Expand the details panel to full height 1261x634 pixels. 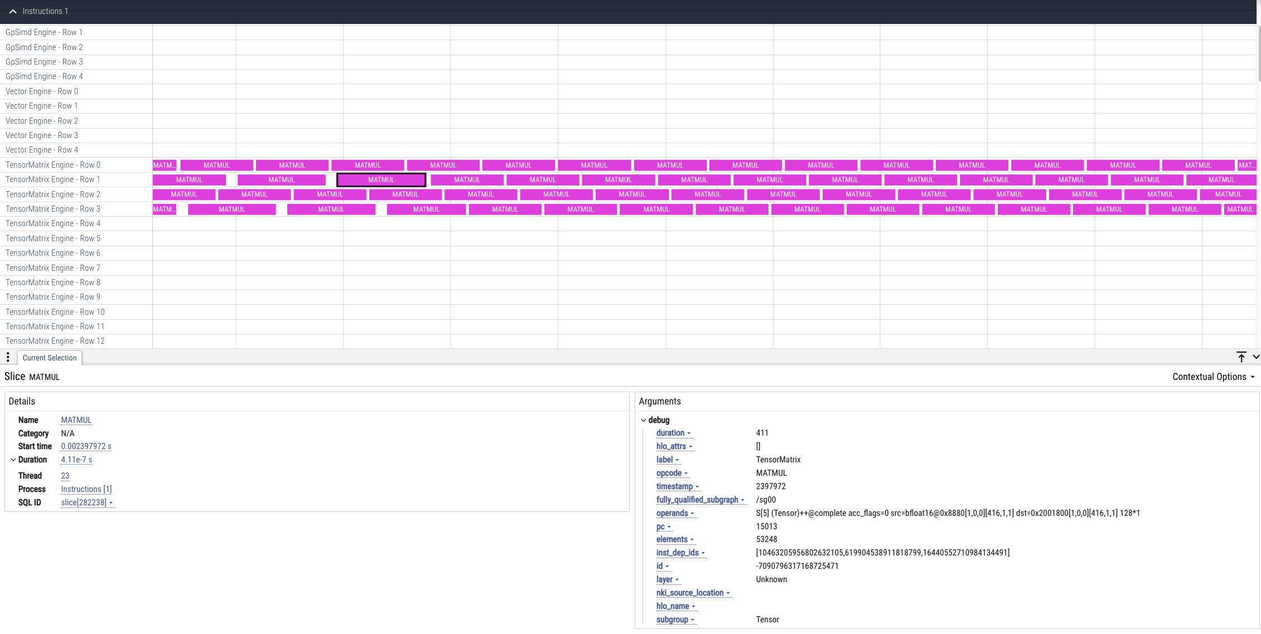tap(1242, 357)
